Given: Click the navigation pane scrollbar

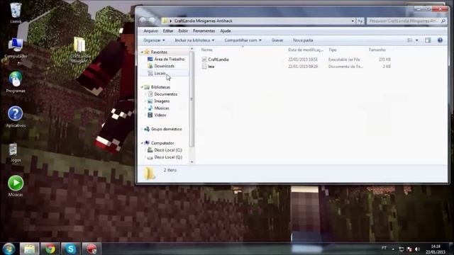Looking at the screenshot, I should (192, 98).
